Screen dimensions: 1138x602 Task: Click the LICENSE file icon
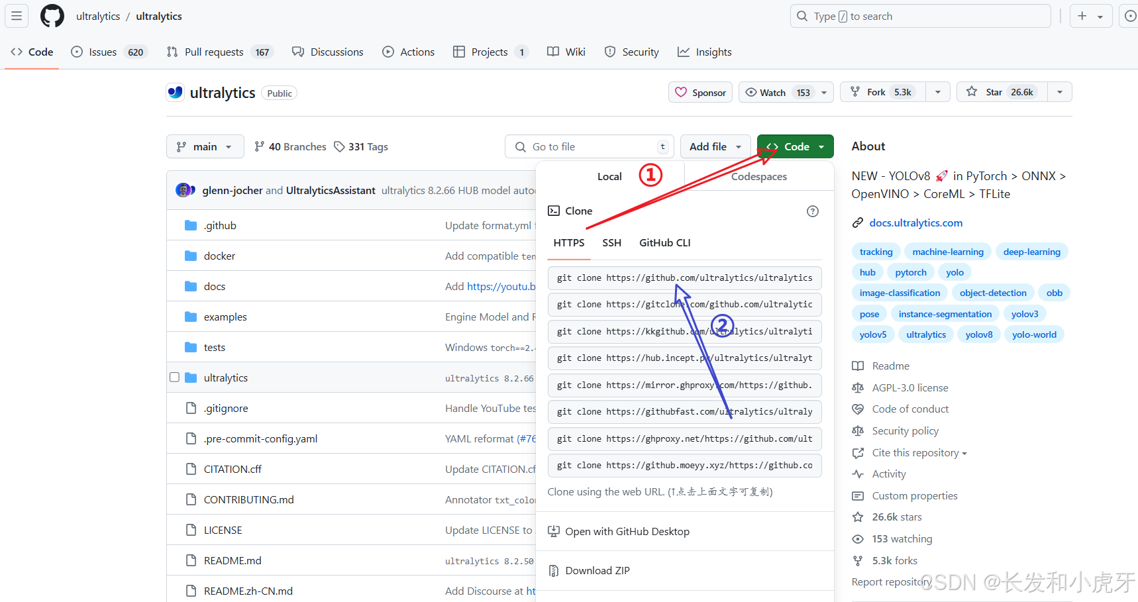click(x=191, y=530)
